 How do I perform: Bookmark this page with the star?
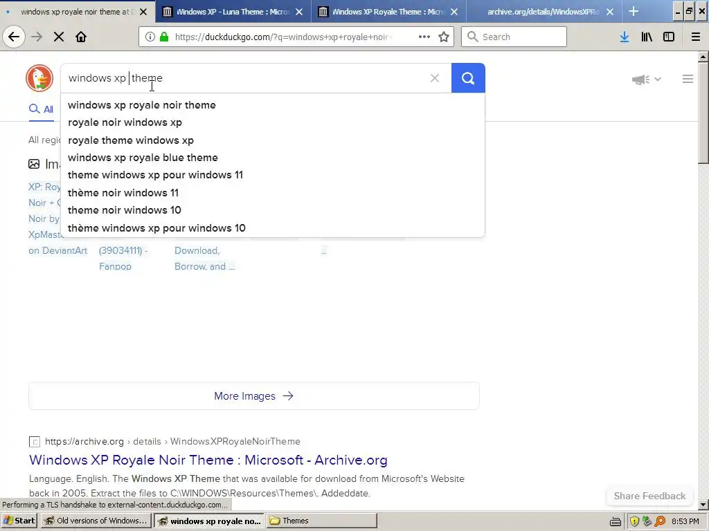[x=444, y=37]
